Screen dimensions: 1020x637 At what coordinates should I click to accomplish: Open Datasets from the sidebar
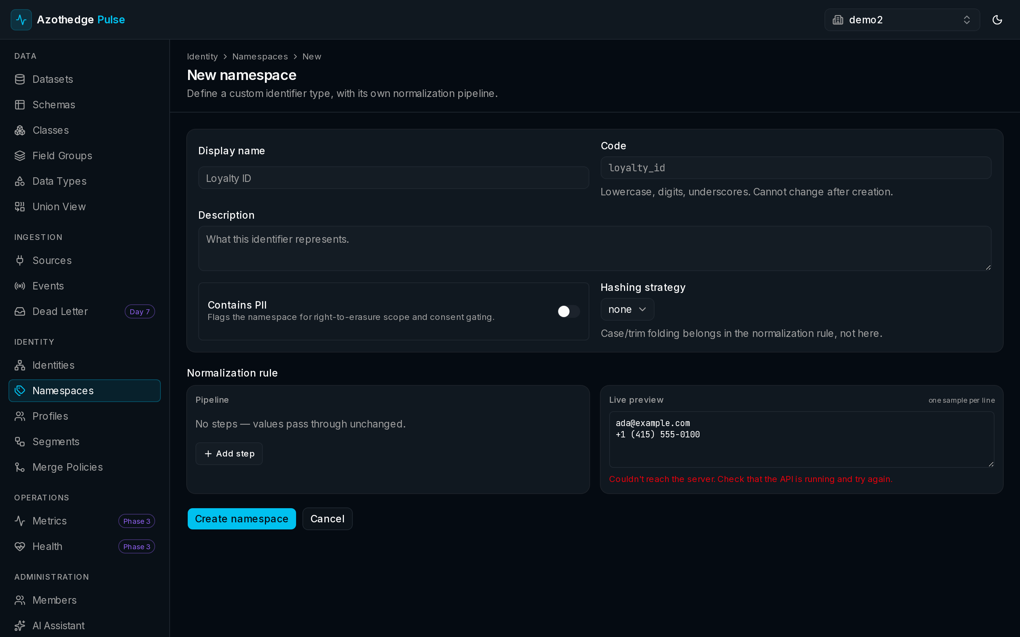point(84,79)
